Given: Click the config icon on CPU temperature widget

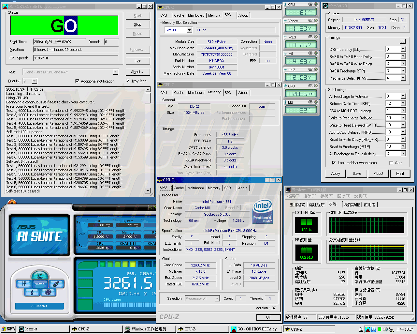Looking at the screenshot, I should tap(311, 4).
